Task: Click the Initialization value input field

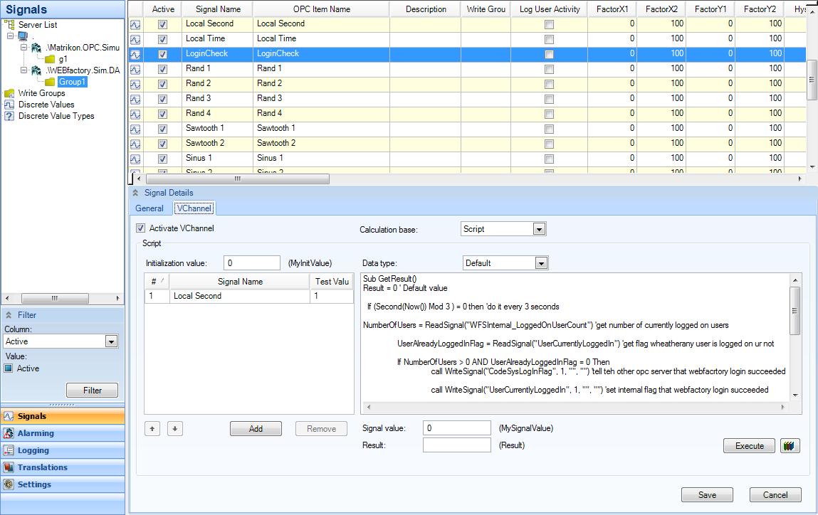Action: coord(251,263)
